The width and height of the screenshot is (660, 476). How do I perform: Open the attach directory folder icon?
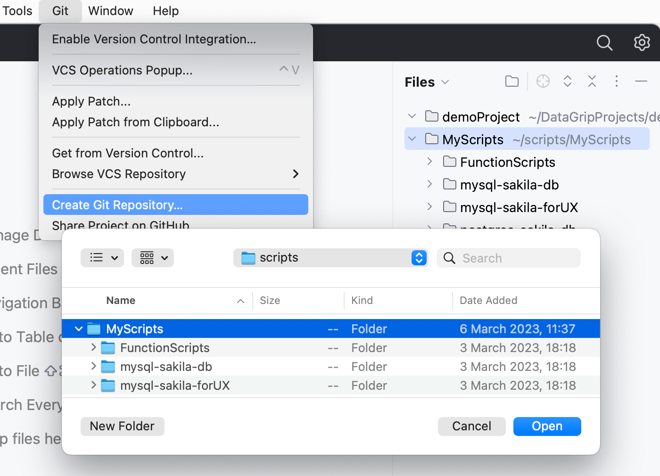coord(511,81)
